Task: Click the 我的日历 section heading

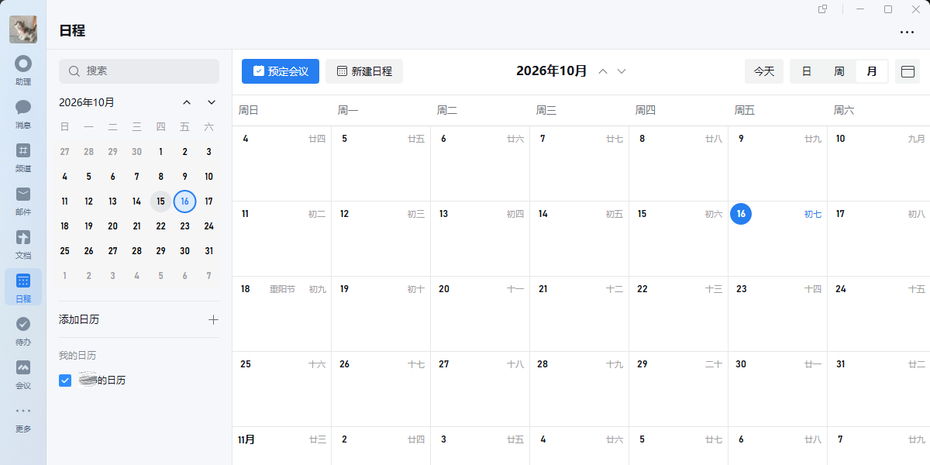Action: click(77, 356)
